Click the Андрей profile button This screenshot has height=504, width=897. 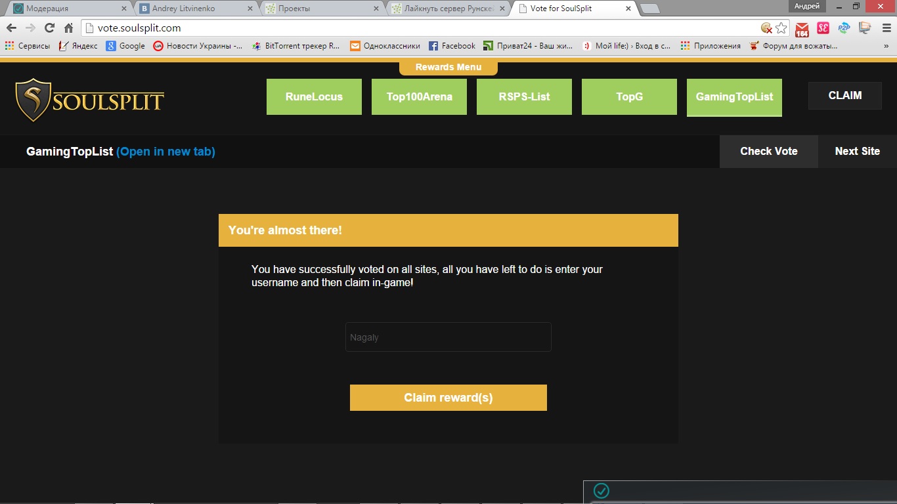(807, 6)
